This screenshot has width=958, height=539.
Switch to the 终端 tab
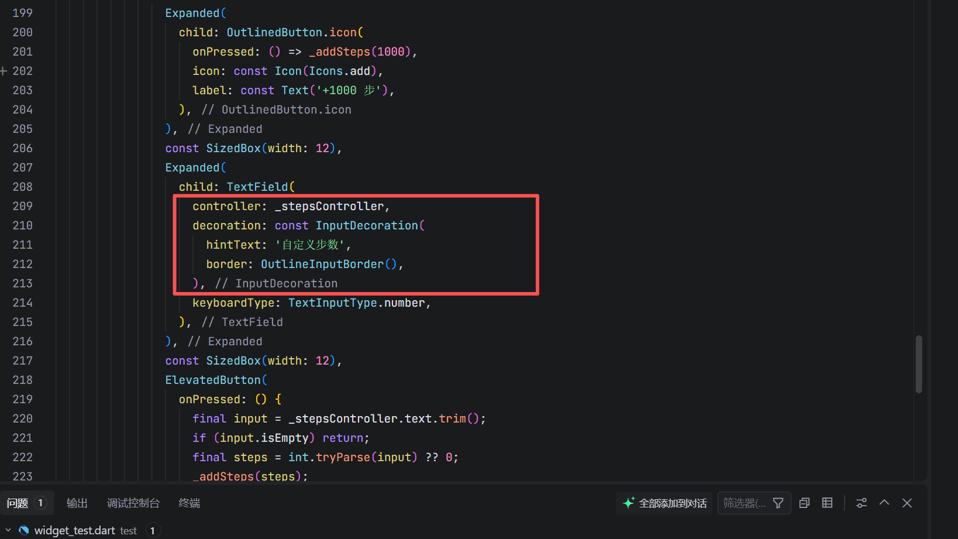[x=189, y=503]
